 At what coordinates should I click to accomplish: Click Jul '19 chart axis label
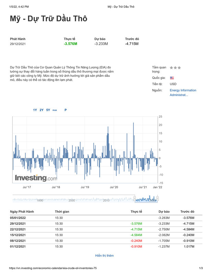[x=85, y=187]
